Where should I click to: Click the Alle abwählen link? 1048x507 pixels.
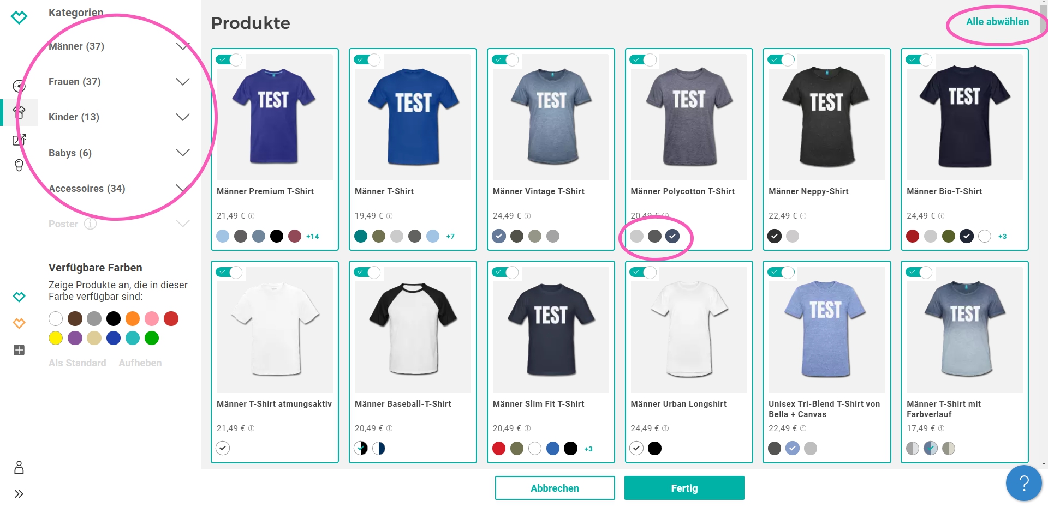997,22
